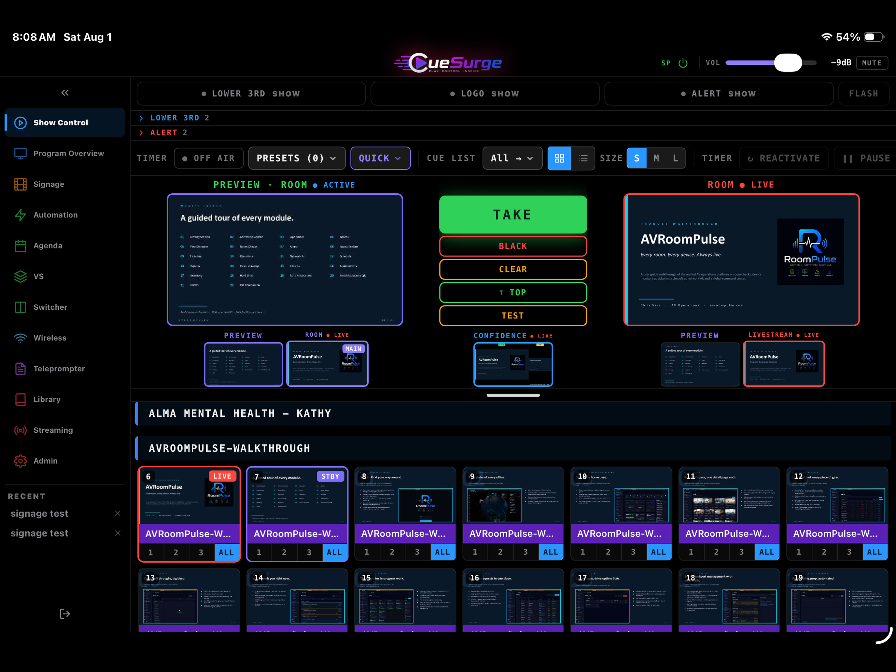The height and width of the screenshot is (672, 896).
Task: Open Automation lightning icon
Action: [x=20, y=215]
